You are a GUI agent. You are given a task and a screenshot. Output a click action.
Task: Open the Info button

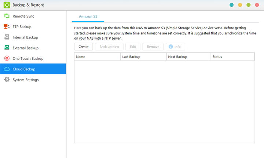pyautogui.click(x=175, y=47)
